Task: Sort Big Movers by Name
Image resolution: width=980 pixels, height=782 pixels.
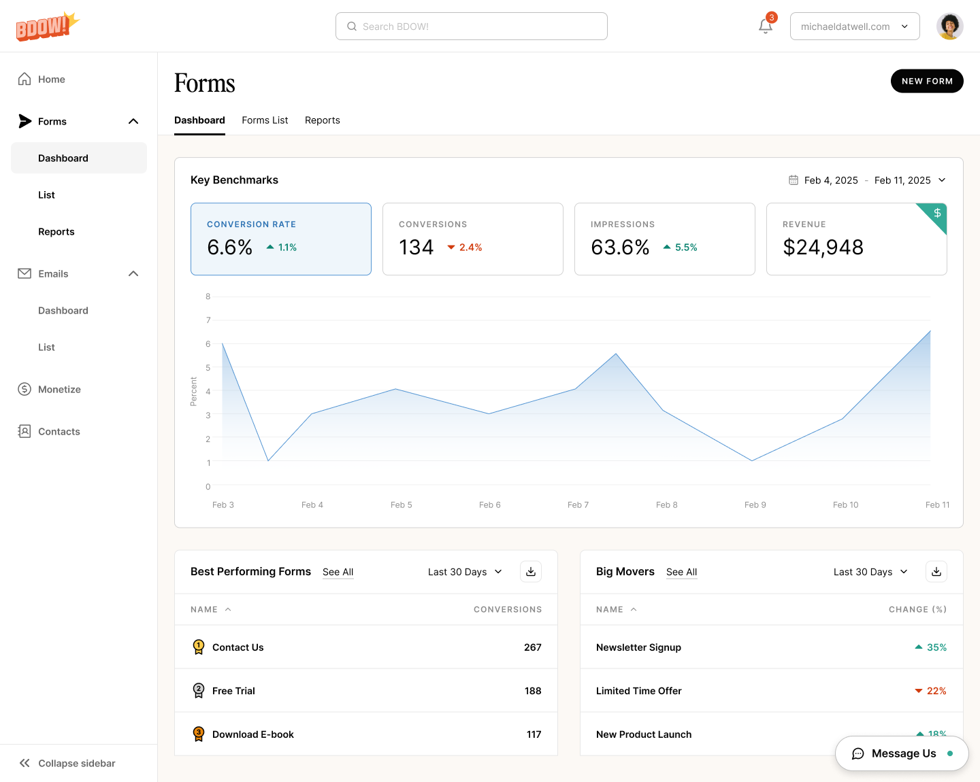Action: 617,609
